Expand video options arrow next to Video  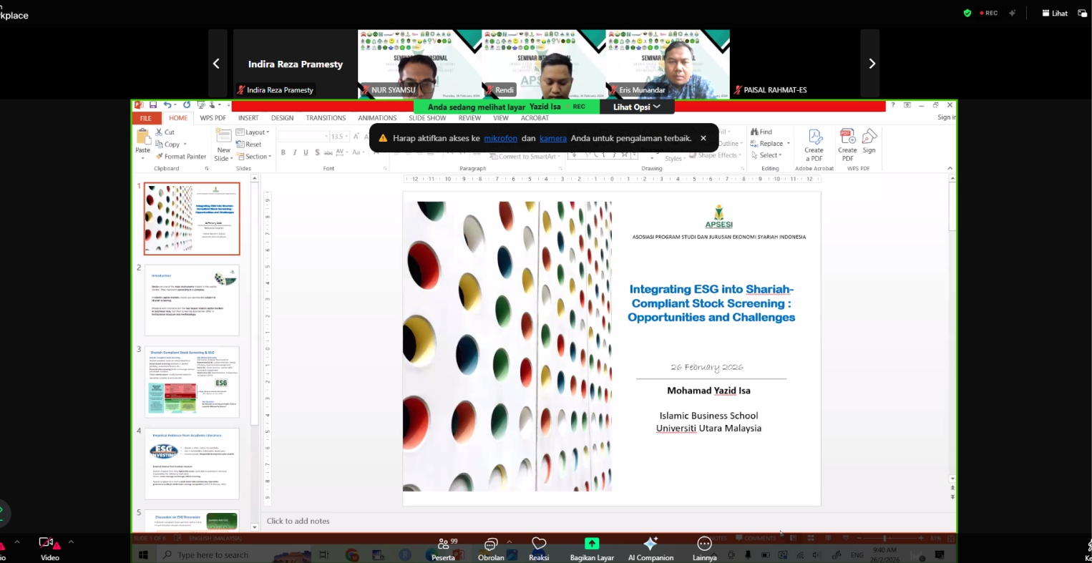71,542
